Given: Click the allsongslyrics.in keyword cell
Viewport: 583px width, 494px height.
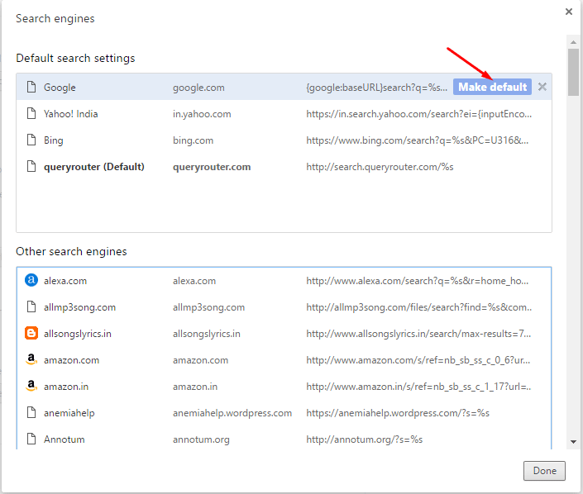Looking at the screenshot, I should 207,334.
